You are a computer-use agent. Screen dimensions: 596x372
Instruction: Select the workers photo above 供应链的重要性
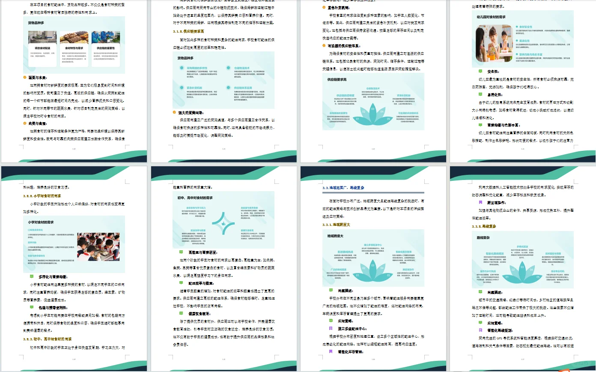(106, 37)
